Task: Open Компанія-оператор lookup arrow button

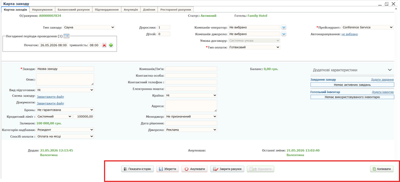Action: pyautogui.click(x=284, y=27)
